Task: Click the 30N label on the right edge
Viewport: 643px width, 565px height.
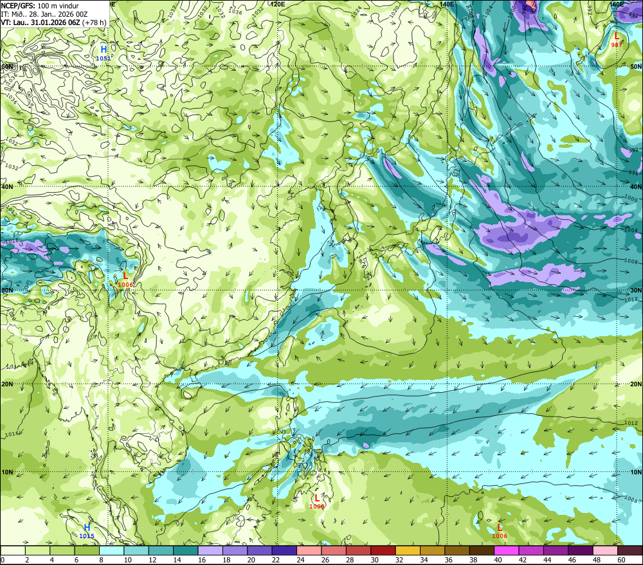Action: [636, 290]
